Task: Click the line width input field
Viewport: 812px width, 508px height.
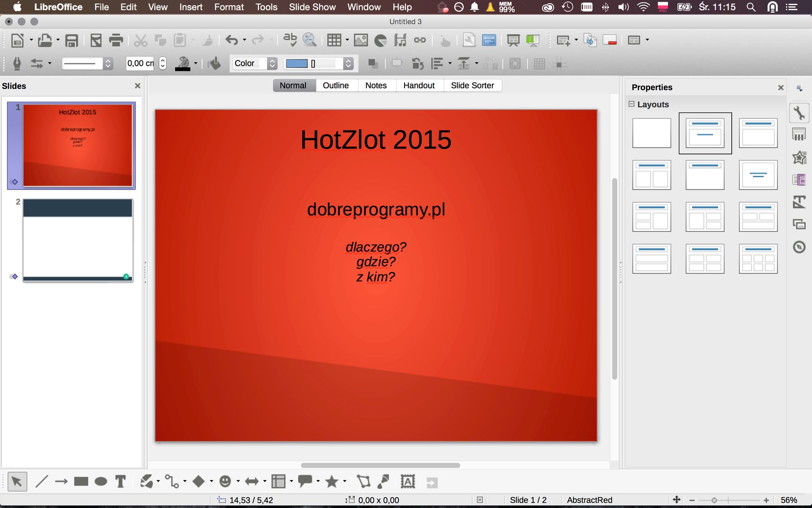Action: tap(140, 63)
